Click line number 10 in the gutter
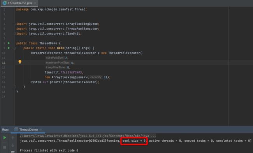Screen dimensions: 253x153 tap(4, 53)
